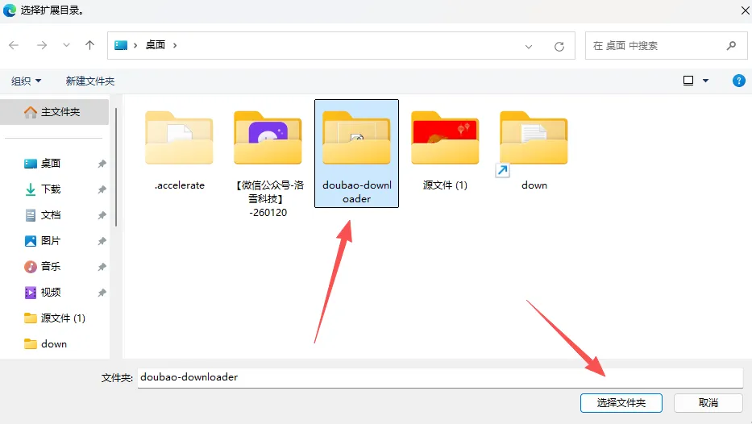Open the address bar history dropdown
Image resolution: width=752 pixels, height=424 pixels.
(x=529, y=47)
